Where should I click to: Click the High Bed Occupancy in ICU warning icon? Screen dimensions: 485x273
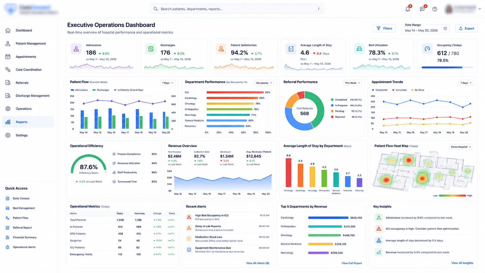tap(189, 217)
